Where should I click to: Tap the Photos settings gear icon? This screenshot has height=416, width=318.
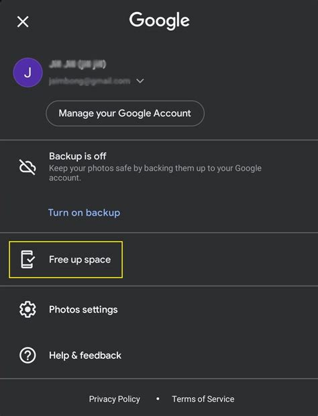[28, 309]
